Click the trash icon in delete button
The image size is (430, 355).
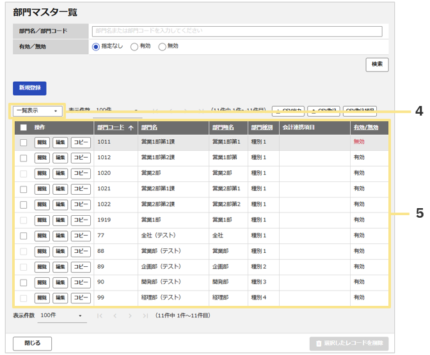click(319, 344)
